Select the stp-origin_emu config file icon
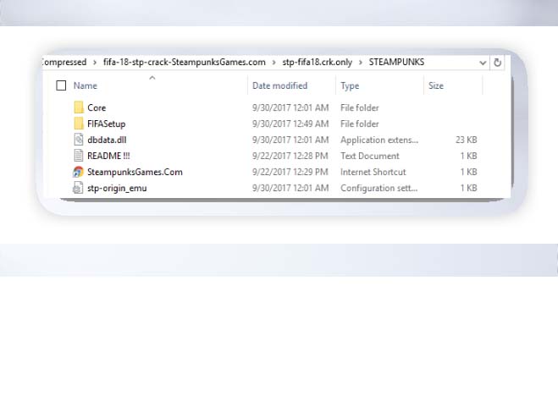The image size is (558, 418). click(x=78, y=188)
